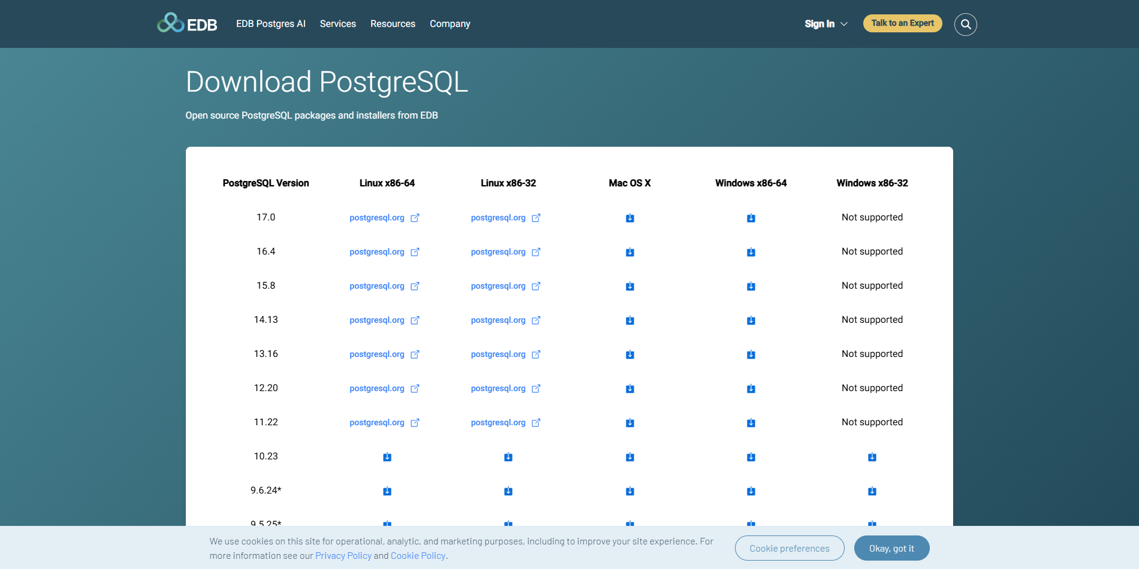Download PostgreSQL 9.6.24 for Windows x86-64

[x=751, y=491]
